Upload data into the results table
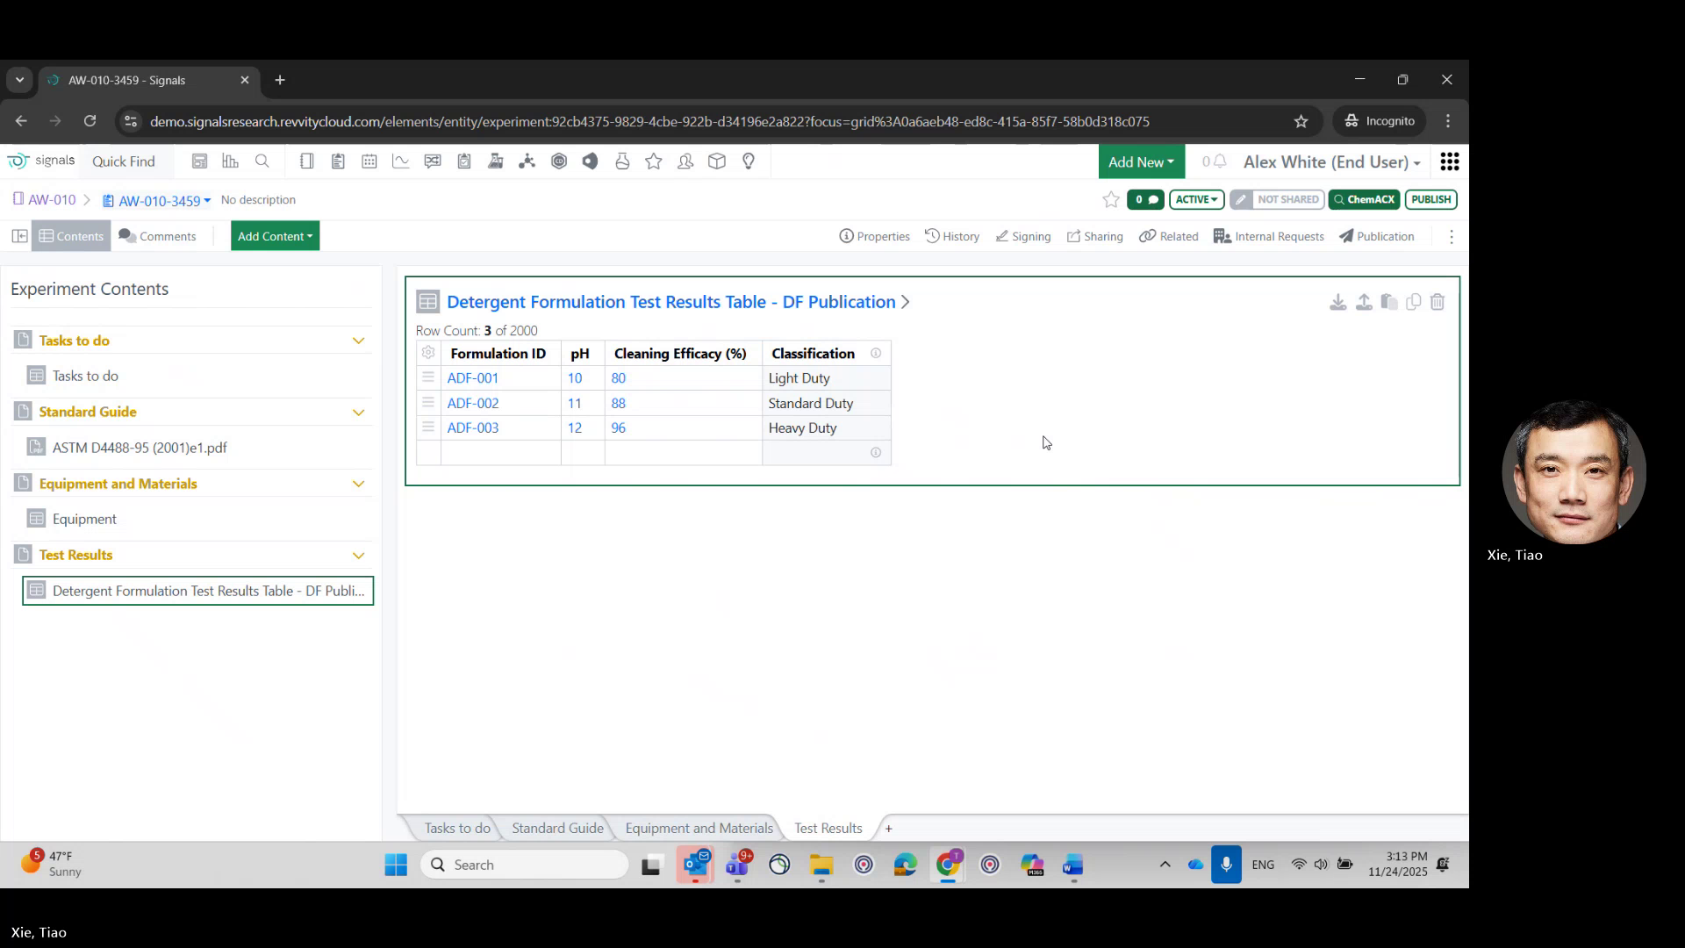1685x948 pixels. [x=1364, y=301]
